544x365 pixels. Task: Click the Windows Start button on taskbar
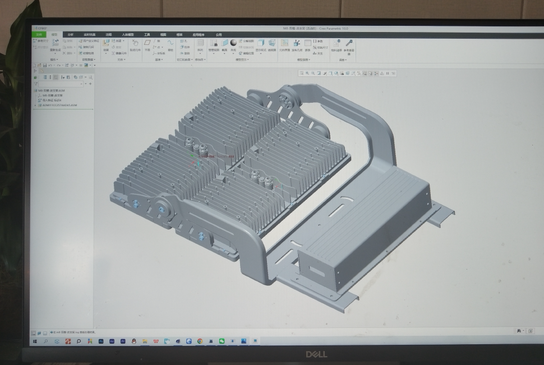[x=35, y=341]
